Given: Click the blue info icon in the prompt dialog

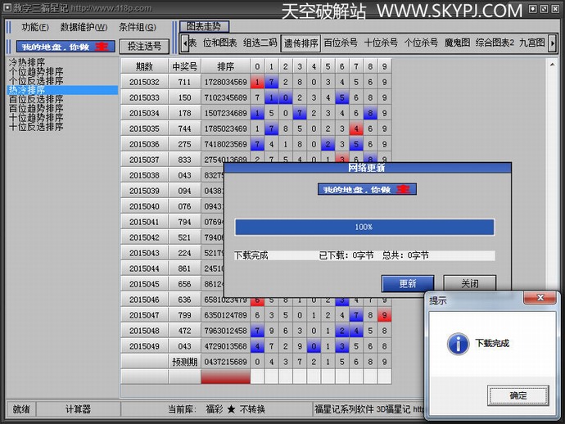Looking at the screenshot, I should (458, 344).
